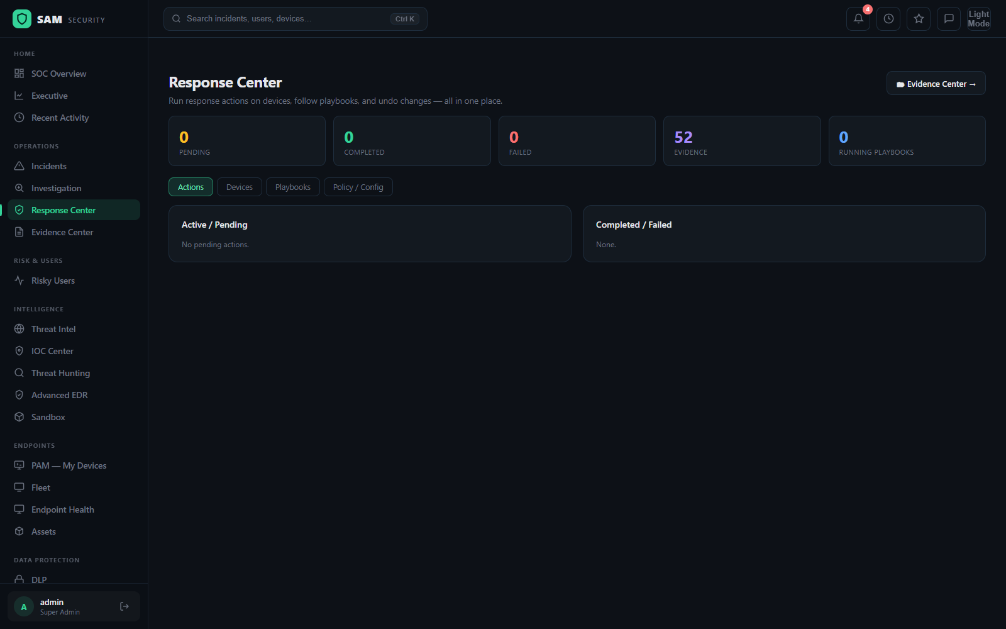The width and height of the screenshot is (1006, 629).
Task: Switch to the Devices tab
Action: [x=240, y=187]
